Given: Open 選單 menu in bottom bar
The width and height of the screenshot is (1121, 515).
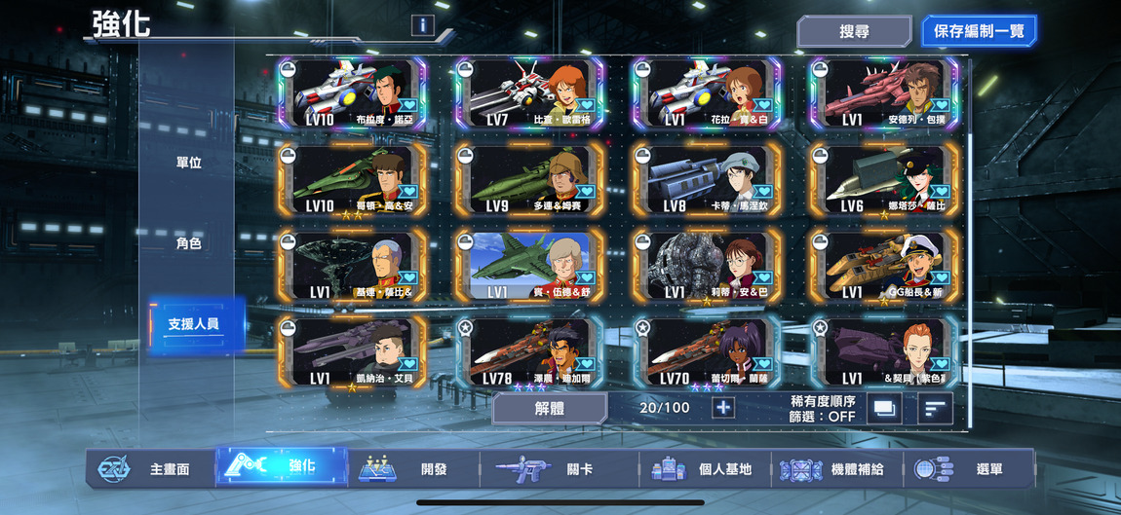Looking at the screenshot, I should click(969, 469).
